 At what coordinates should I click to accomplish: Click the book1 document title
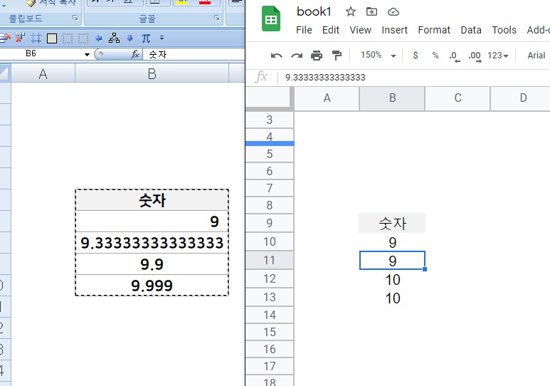click(314, 11)
